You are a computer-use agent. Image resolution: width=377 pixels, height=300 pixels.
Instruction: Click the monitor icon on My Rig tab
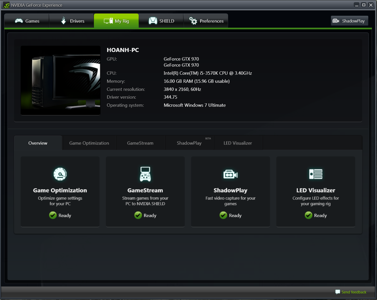click(108, 21)
